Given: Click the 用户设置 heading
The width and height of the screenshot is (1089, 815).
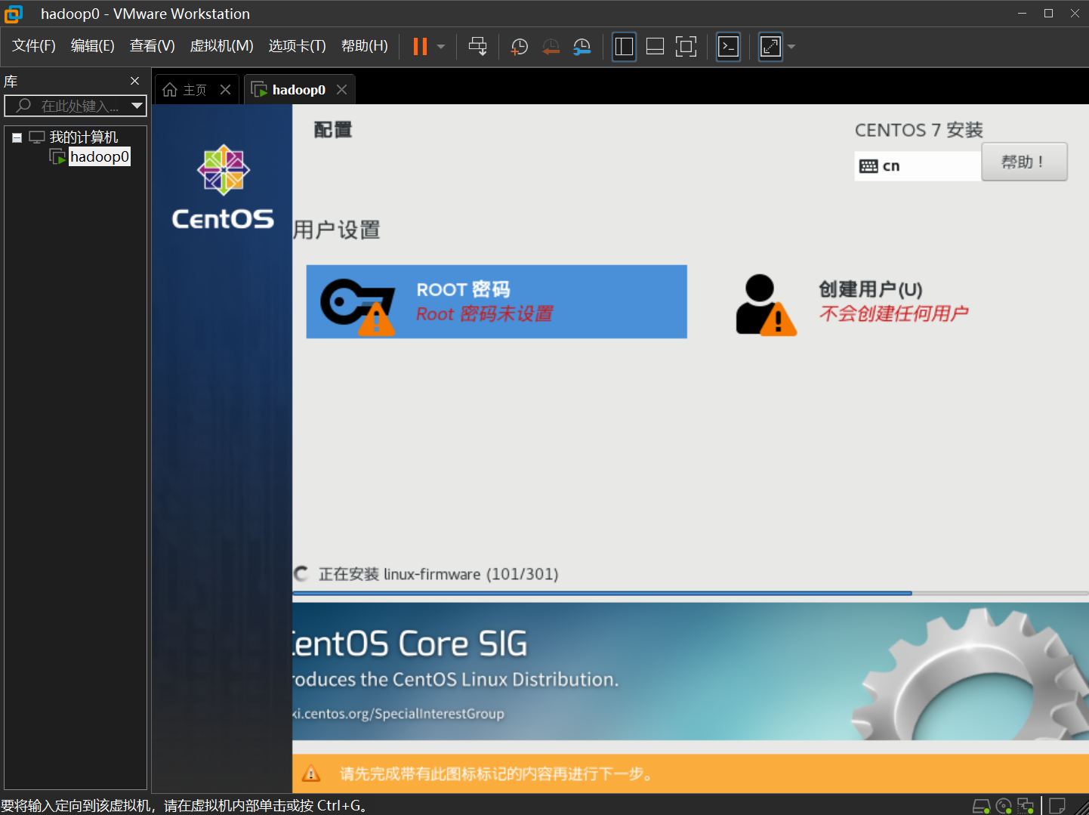Looking at the screenshot, I should point(337,230).
